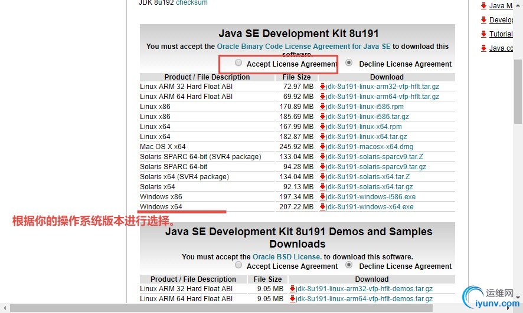This screenshot has width=523, height=313.
Task: Click the vertical scrollbar thumb
Action: click(518, 91)
